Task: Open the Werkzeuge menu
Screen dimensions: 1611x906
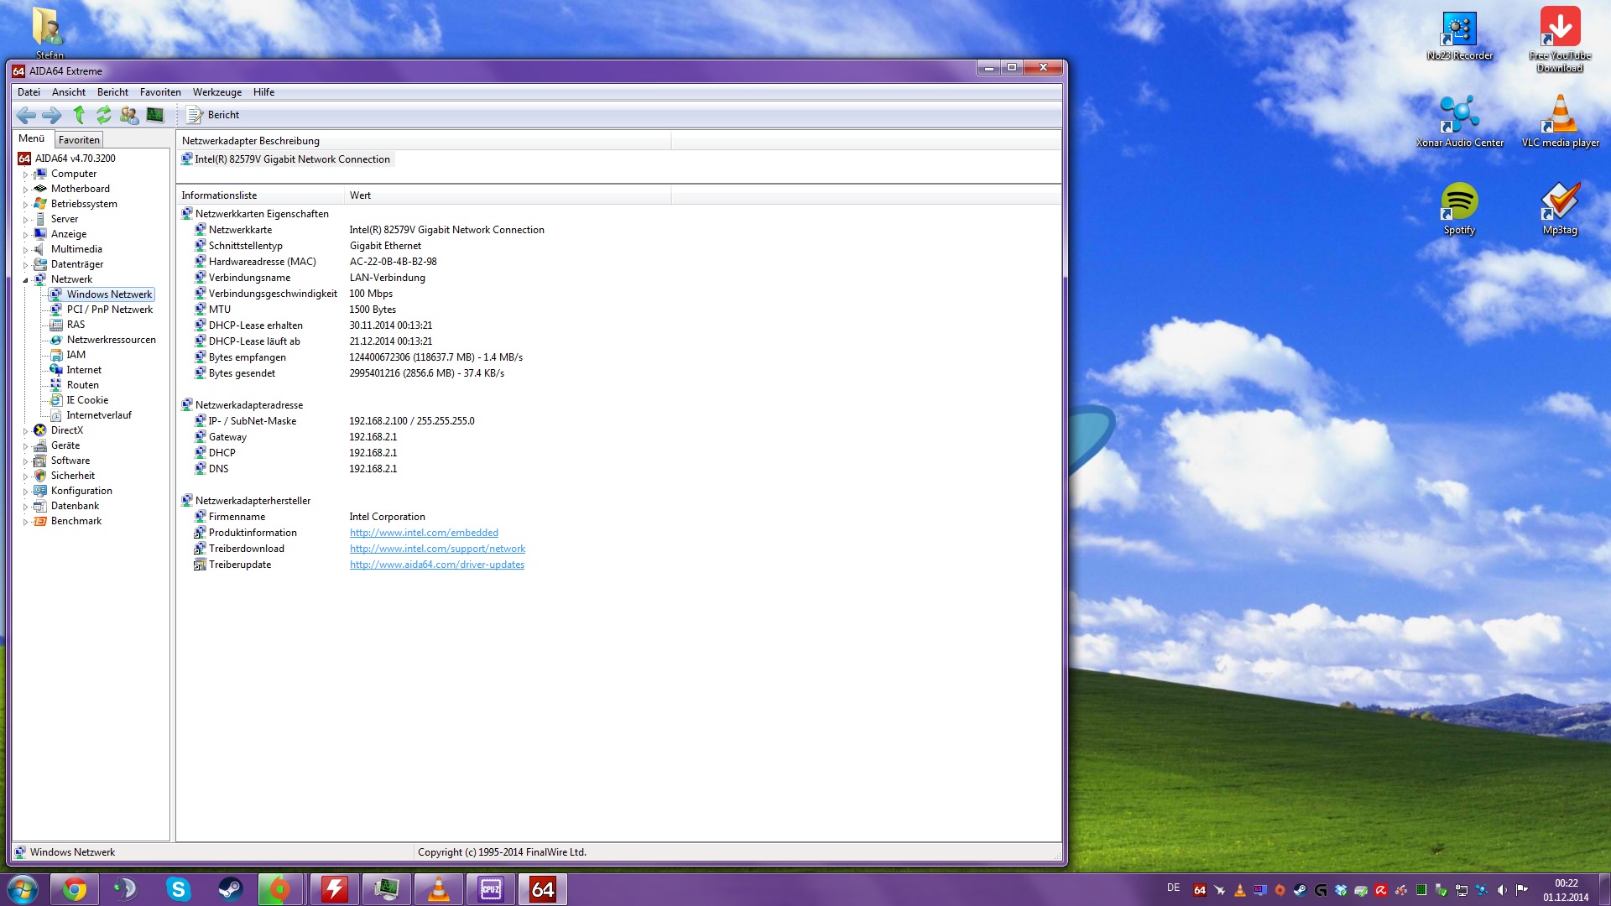Action: point(216,92)
